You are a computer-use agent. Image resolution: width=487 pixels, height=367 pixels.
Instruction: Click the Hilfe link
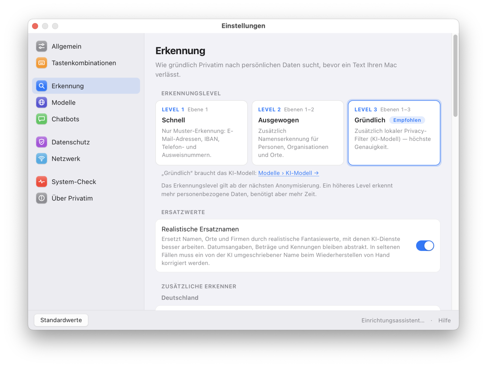point(444,320)
